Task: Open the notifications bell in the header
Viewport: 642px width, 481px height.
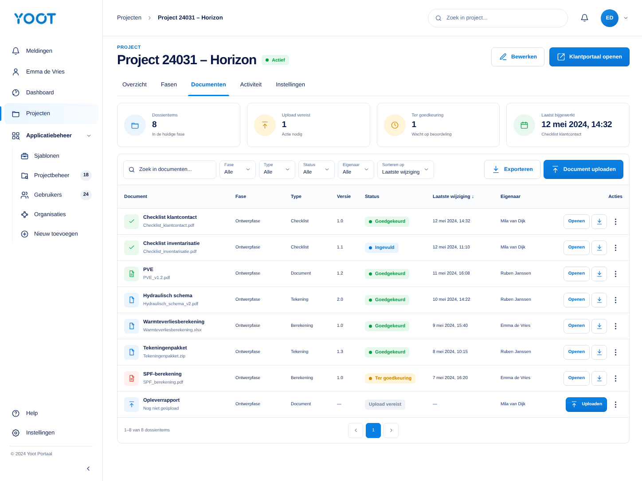Action: point(584,18)
